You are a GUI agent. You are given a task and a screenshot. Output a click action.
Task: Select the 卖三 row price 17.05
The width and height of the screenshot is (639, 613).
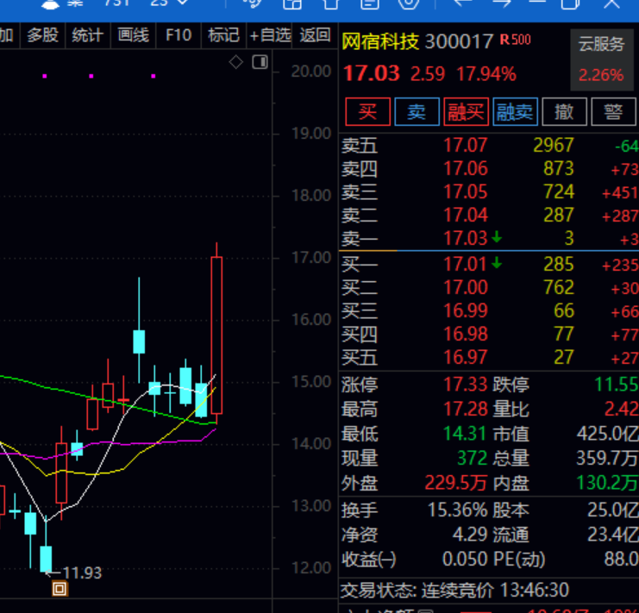[466, 192]
